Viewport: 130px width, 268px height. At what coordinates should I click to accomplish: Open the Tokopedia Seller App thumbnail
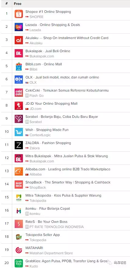tap(19, 237)
